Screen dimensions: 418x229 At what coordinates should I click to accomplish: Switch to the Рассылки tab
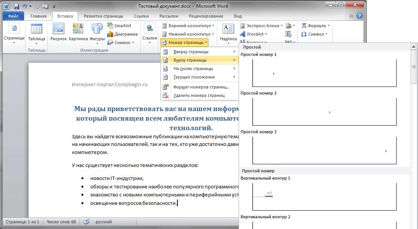coord(169,16)
